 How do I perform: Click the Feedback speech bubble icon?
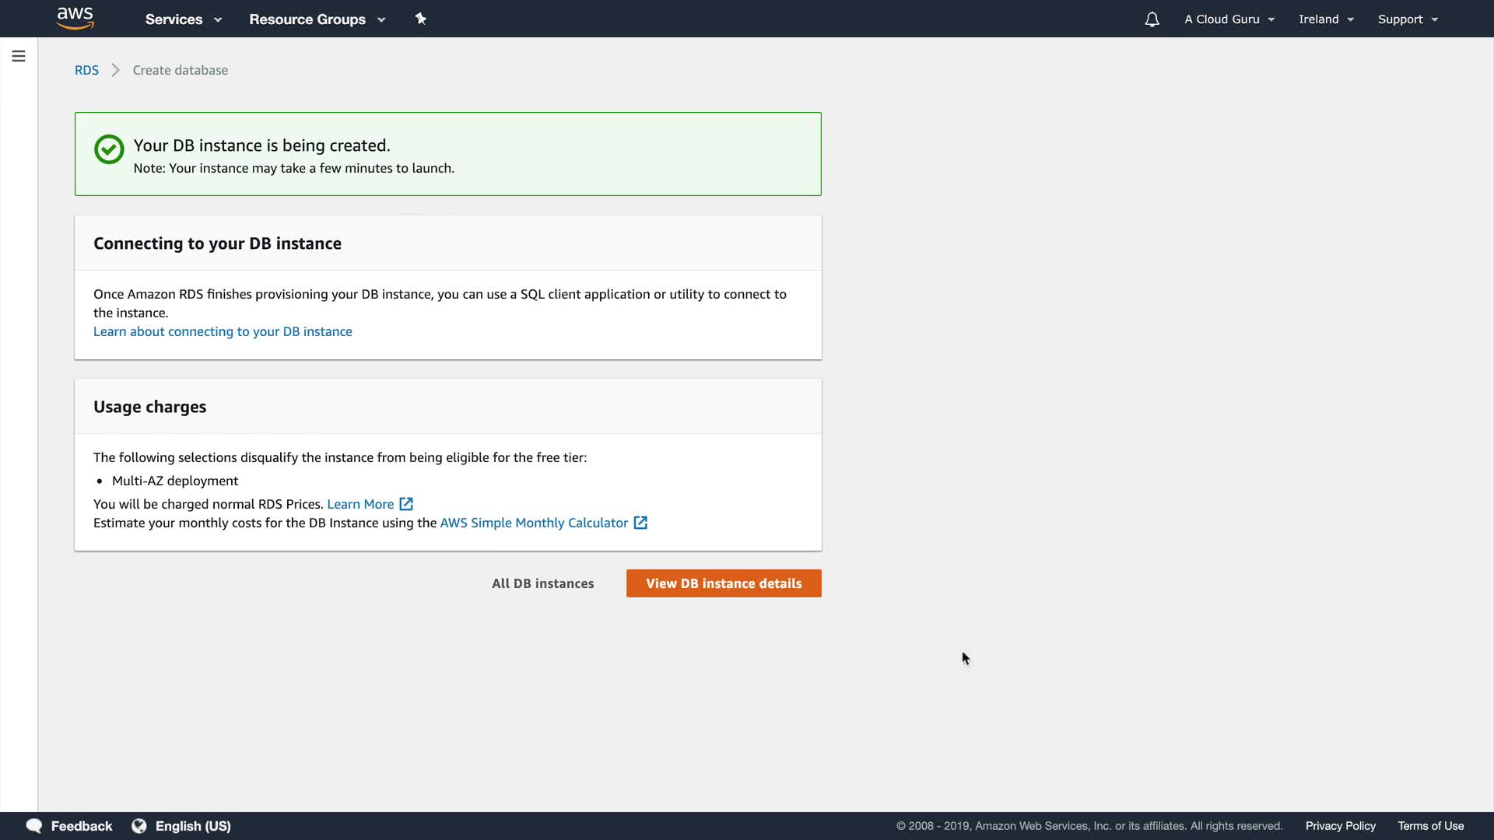[34, 826]
